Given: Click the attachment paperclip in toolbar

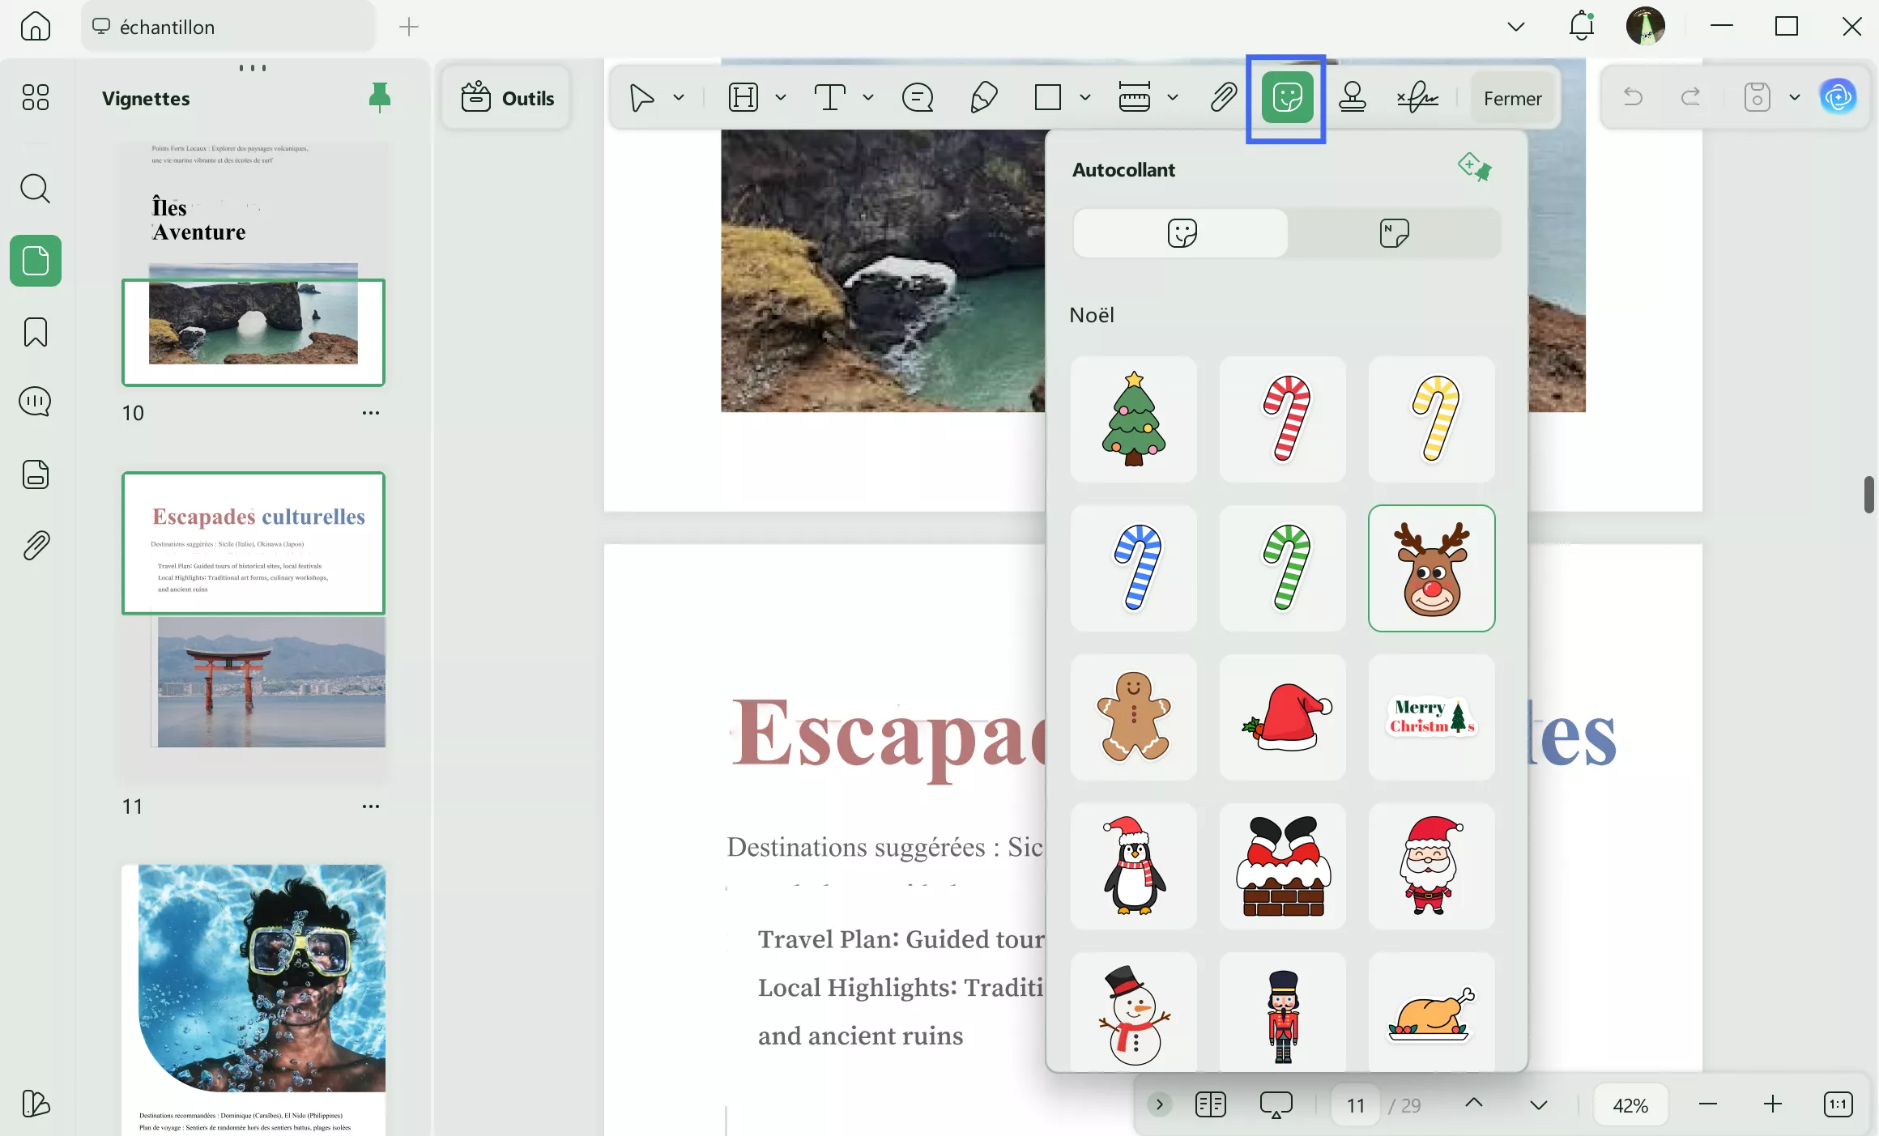Looking at the screenshot, I should click(x=1223, y=98).
